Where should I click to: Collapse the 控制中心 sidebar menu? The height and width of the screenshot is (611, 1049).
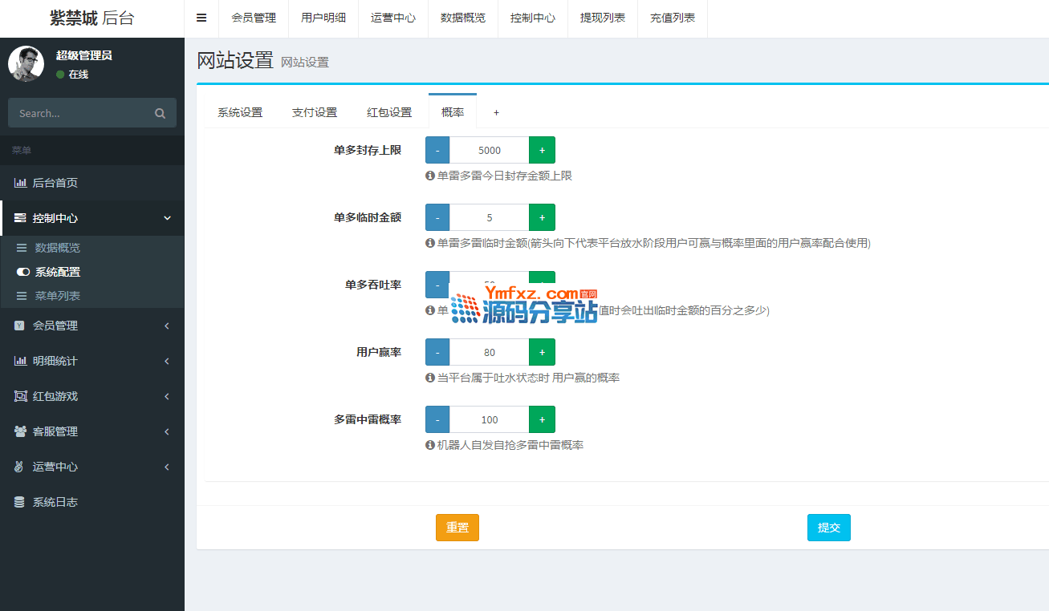pyautogui.click(x=92, y=218)
